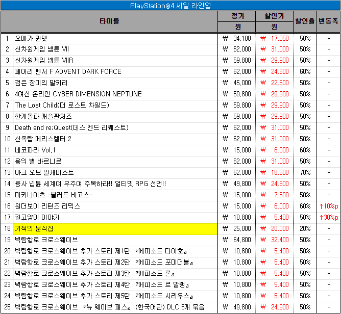Click the 60% discount rate of 페어리 펜서 F
This screenshot has width=341, height=314.
pos(305,72)
